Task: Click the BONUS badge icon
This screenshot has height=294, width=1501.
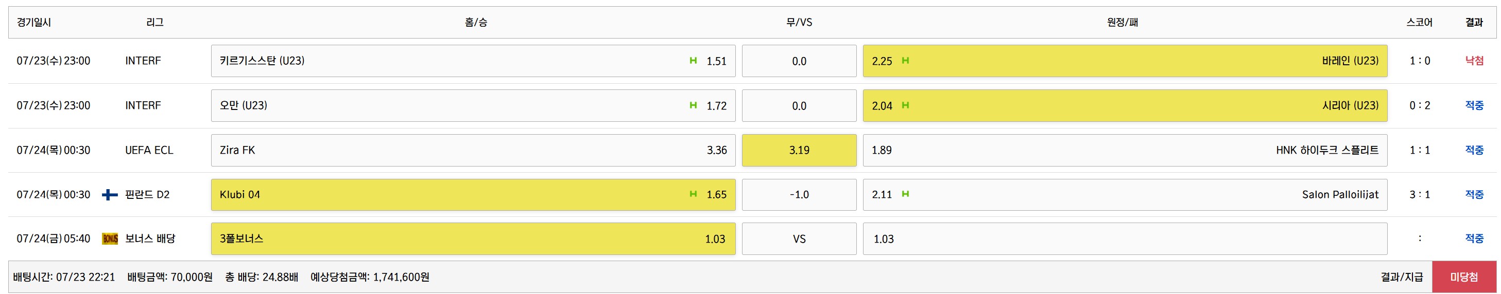Action: pos(110,238)
